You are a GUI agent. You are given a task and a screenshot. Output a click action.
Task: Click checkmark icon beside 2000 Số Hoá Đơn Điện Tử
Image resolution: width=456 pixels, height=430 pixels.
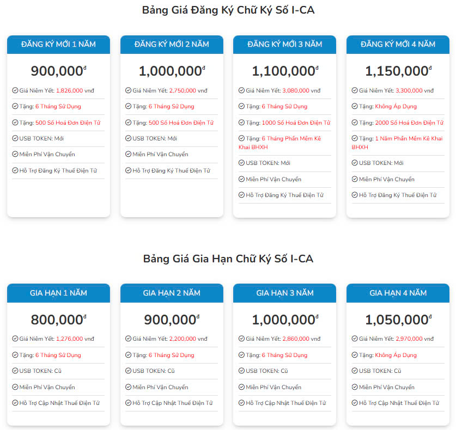355,122
